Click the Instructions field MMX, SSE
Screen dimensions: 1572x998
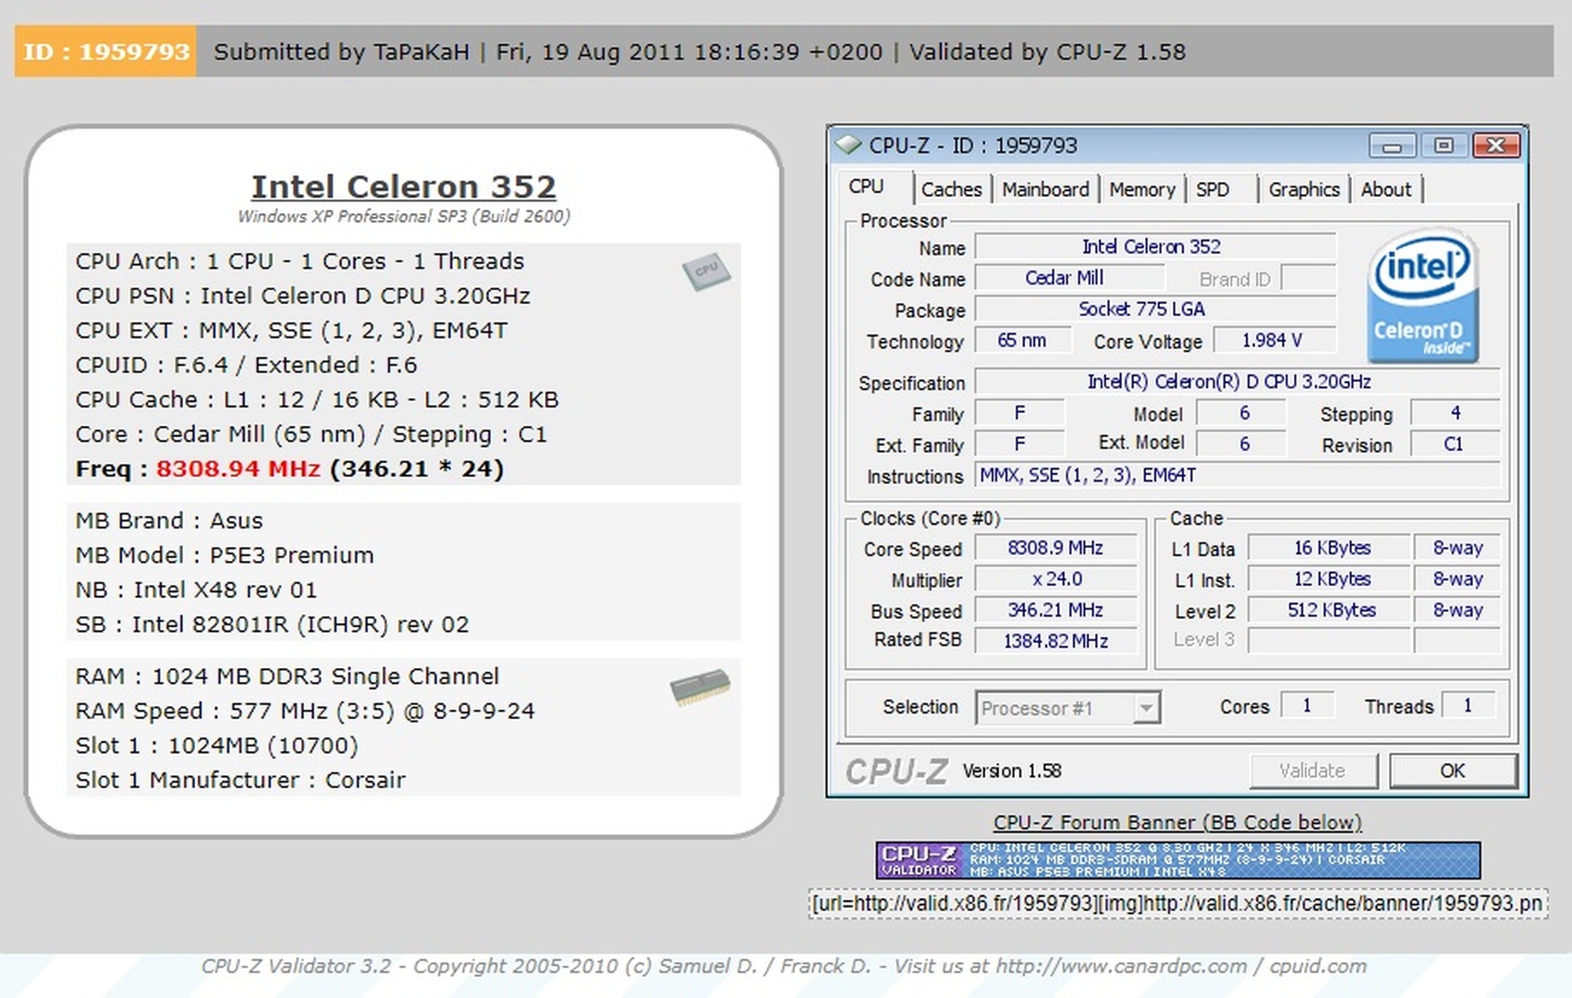1237,476
